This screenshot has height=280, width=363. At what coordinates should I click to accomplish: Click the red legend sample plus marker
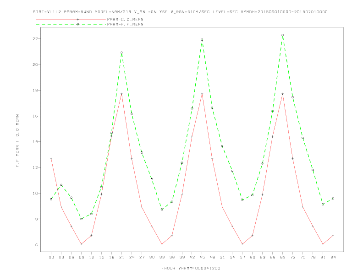point(78,19)
